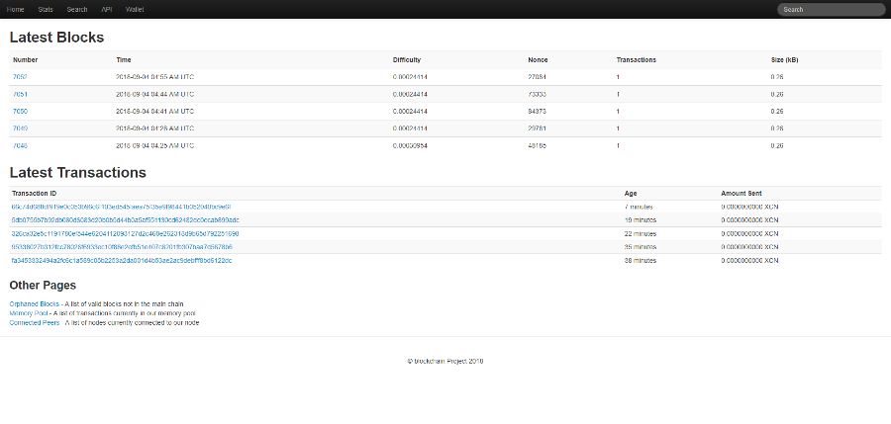
Task: View the Connected Peers list
Action: click(x=35, y=322)
